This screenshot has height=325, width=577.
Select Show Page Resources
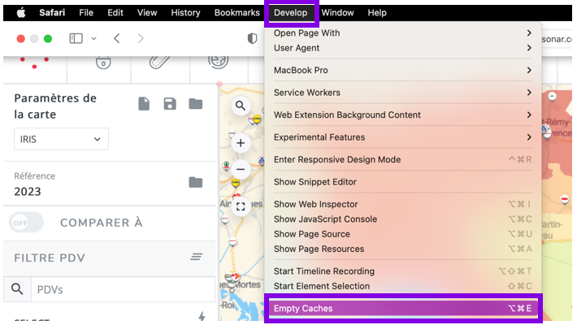point(403,249)
